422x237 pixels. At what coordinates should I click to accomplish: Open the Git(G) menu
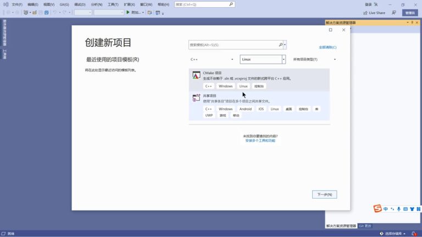pos(64,4)
